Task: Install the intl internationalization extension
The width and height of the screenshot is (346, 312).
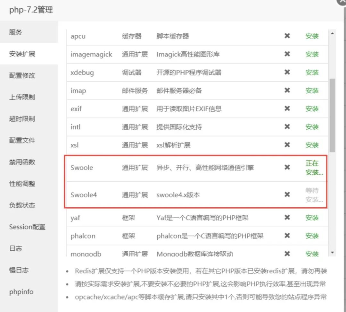Action: point(312,127)
